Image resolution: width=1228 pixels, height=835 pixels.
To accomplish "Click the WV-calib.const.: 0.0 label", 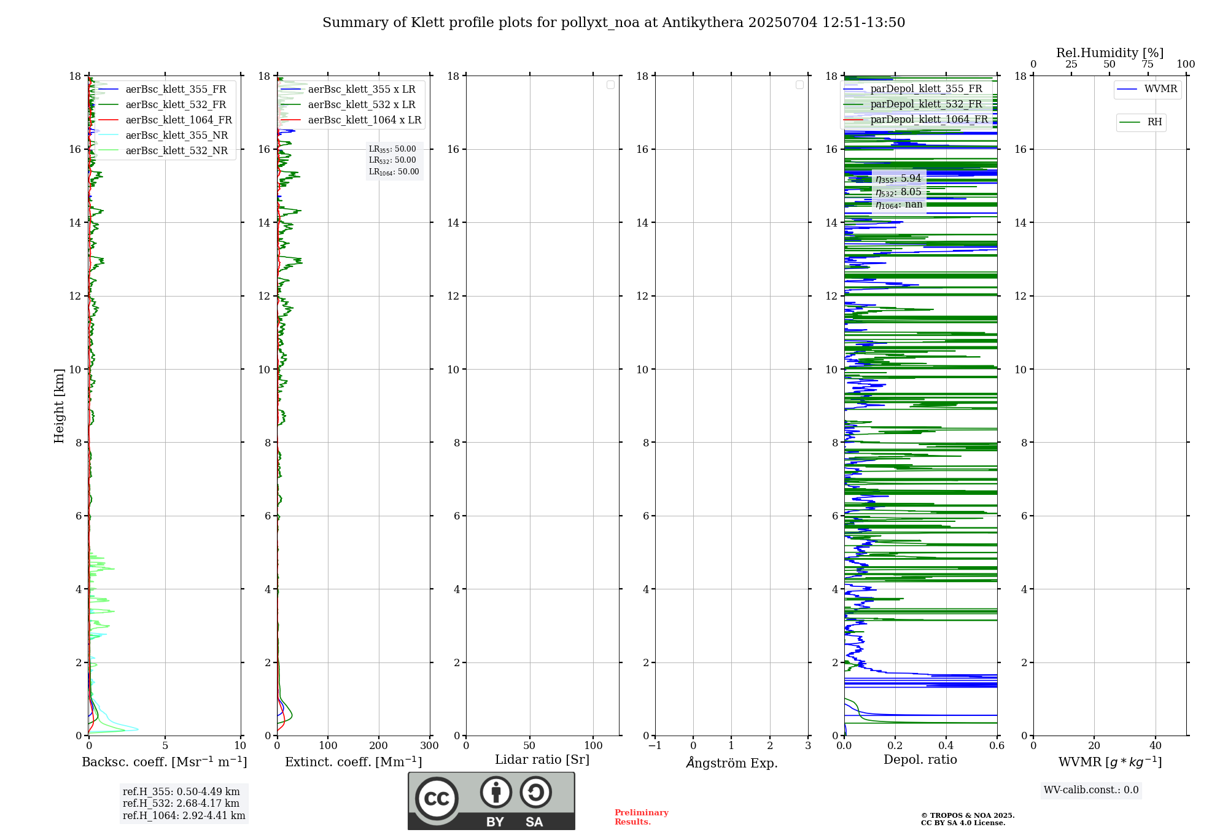I will point(1091,790).
